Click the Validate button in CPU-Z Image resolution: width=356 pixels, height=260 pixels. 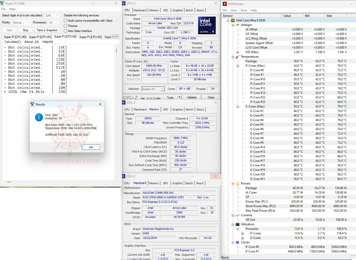[192, 97]
